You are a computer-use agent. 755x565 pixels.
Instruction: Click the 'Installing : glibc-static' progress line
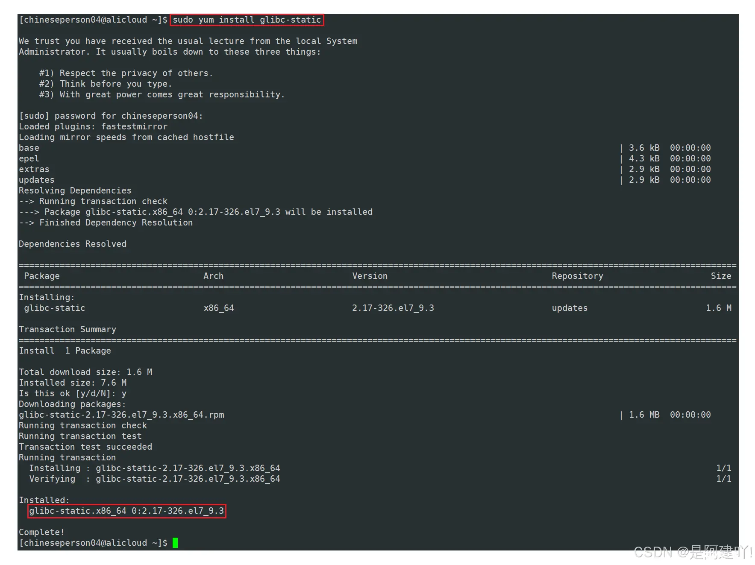155,468
